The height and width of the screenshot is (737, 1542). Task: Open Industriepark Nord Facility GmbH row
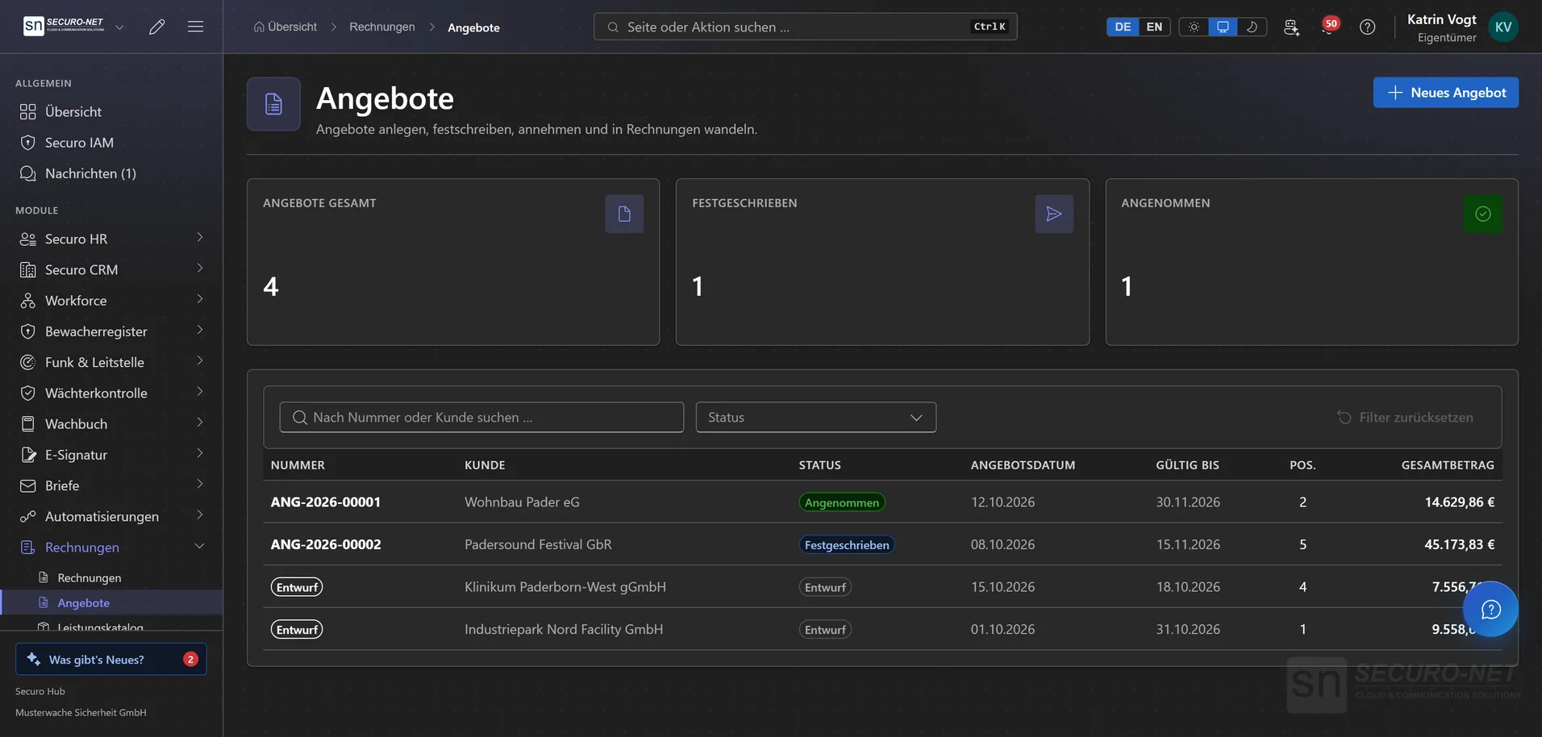(882, 629)
